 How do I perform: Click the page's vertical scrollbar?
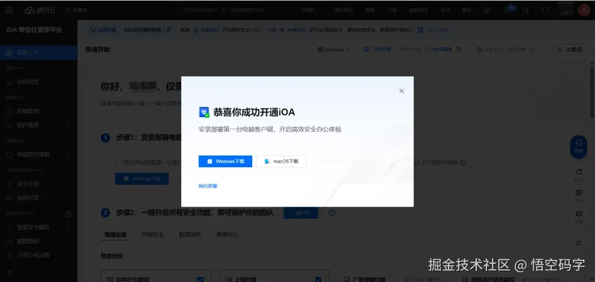(x=592, y=93)
